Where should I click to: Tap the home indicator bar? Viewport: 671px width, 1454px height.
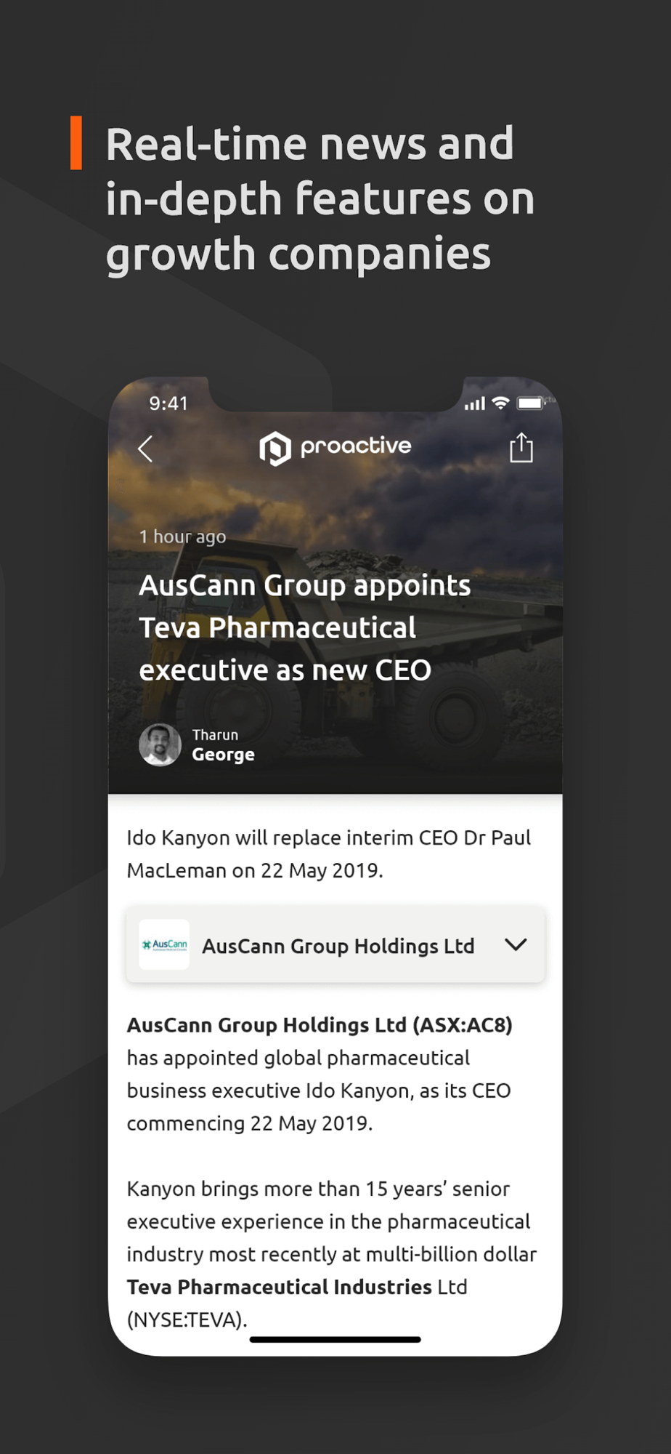pos(335,1339)
